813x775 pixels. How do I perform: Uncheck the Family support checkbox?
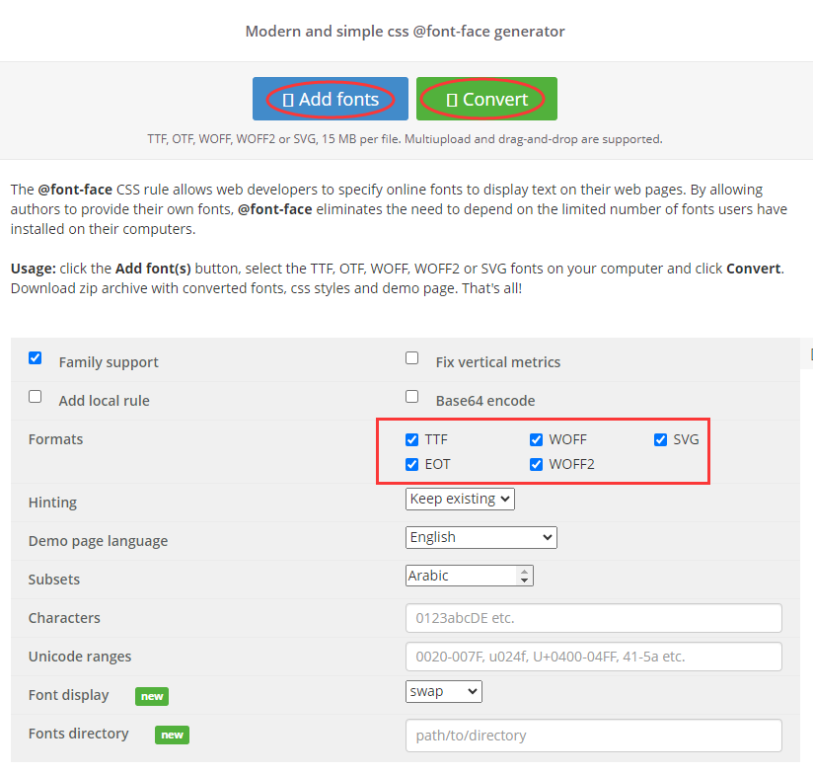pos(36,358)
